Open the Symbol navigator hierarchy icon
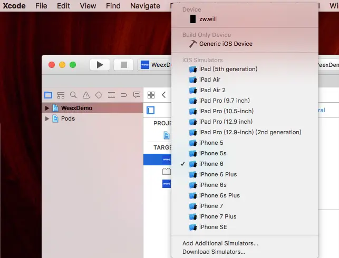The width and height of the screenshot is (339, 258). (x=61, y=95)
